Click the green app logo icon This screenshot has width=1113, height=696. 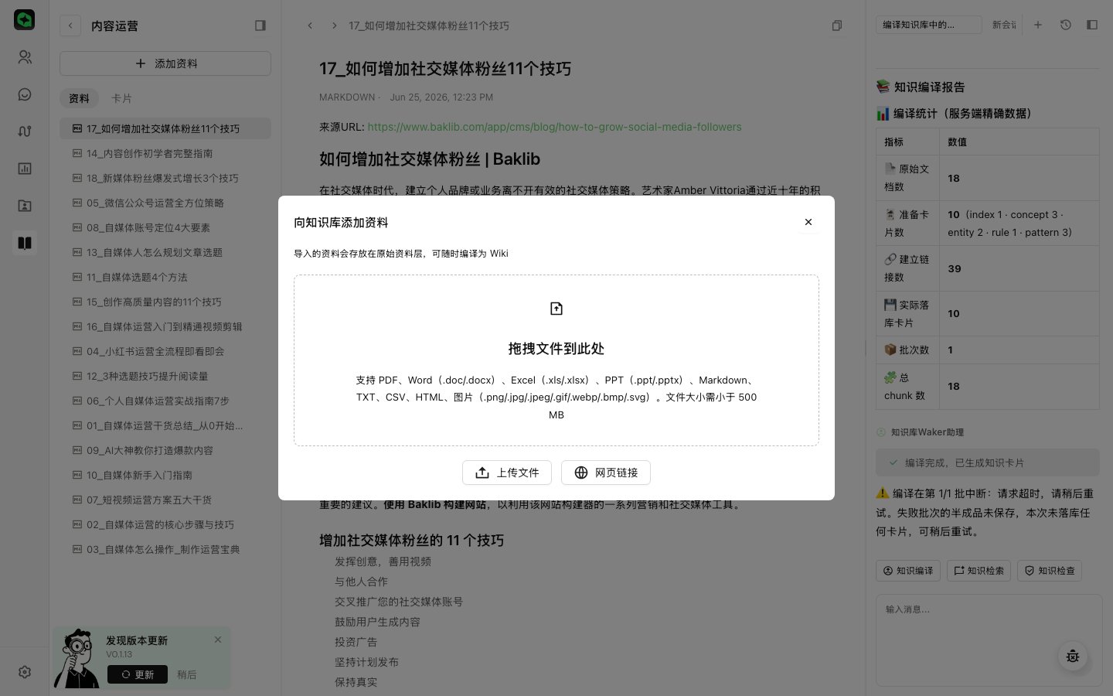coord(25,19)
